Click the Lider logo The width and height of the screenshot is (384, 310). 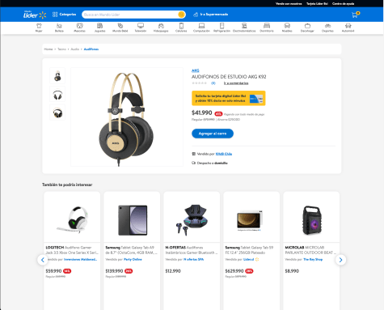pyautogui.click(x=35, y=15)
